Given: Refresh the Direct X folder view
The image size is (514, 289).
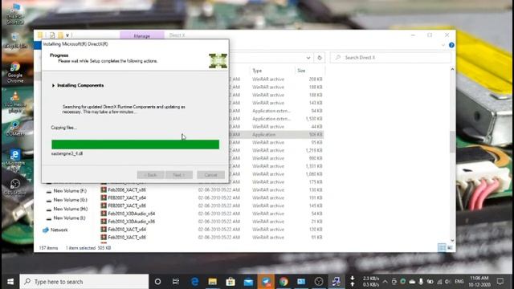Looking at the screenshot, I should pos(320,58).
